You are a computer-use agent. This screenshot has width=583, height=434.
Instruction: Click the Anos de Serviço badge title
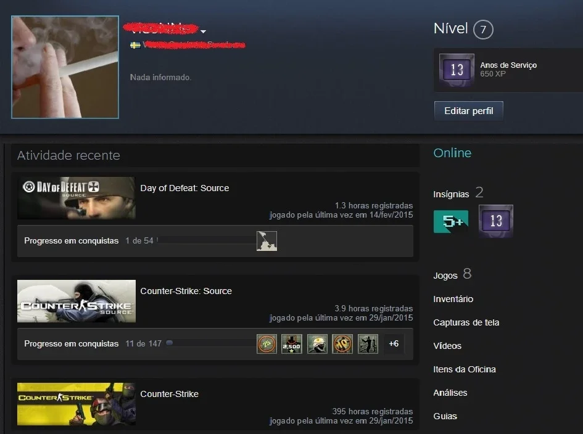[508, 65]
